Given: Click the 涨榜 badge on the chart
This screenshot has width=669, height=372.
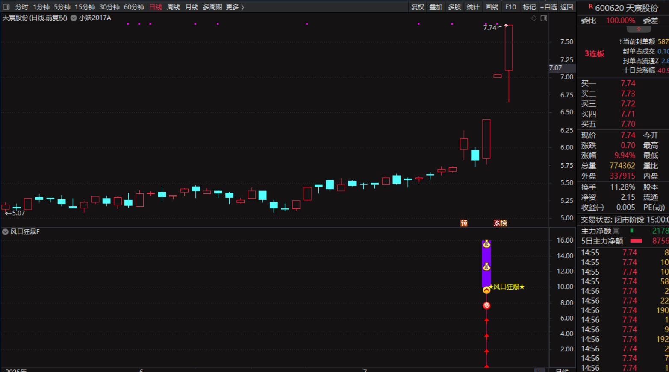Looking at the screenshot, I should tap(500, 223).
